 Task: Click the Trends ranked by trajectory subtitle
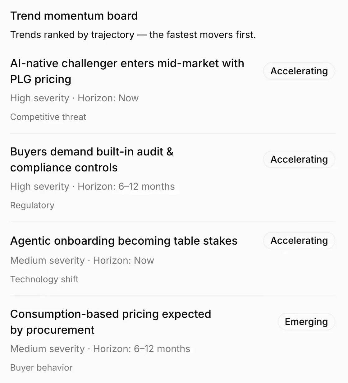pyautogui.click(x=133, y=35)
